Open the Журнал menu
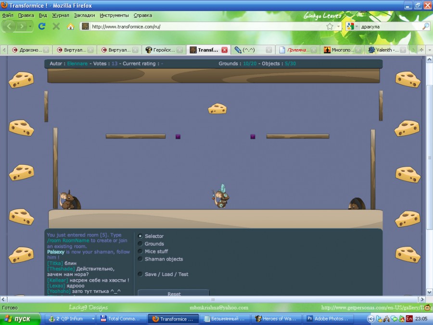The height and width of the screenshot is (325, 433). [x=61, y=15]
